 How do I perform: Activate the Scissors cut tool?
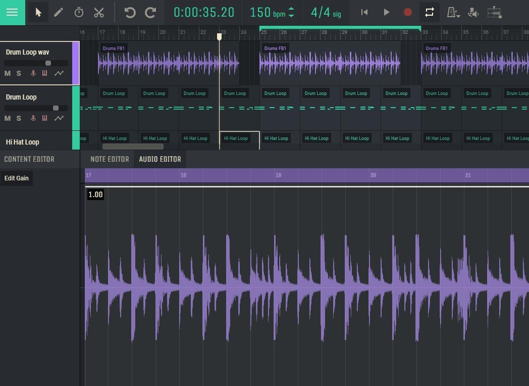pyautogui.click(x=99, y=12)
